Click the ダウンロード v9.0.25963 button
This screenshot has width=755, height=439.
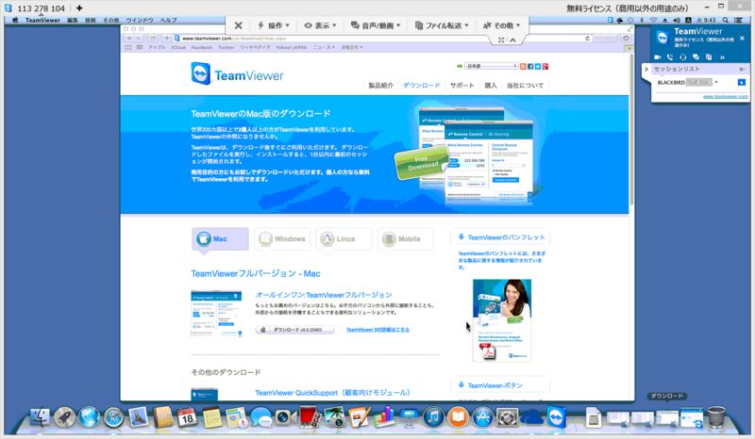[x=294, y=330]
